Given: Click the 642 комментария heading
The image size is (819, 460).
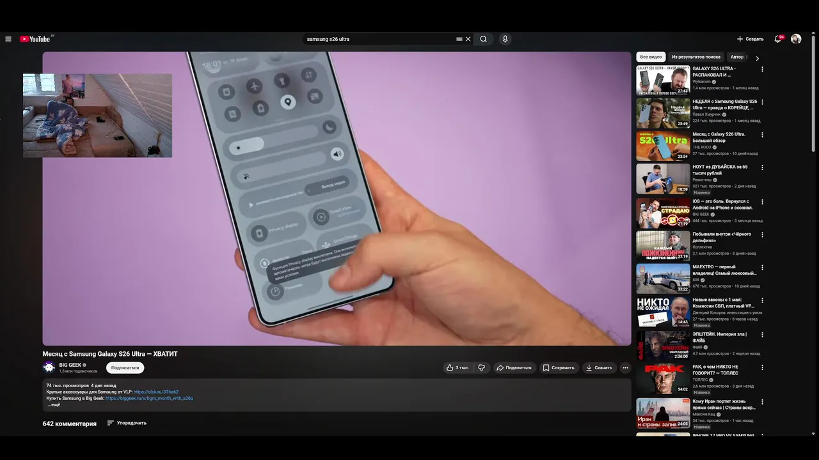Looking at the screenshot, I should [70, 424].
